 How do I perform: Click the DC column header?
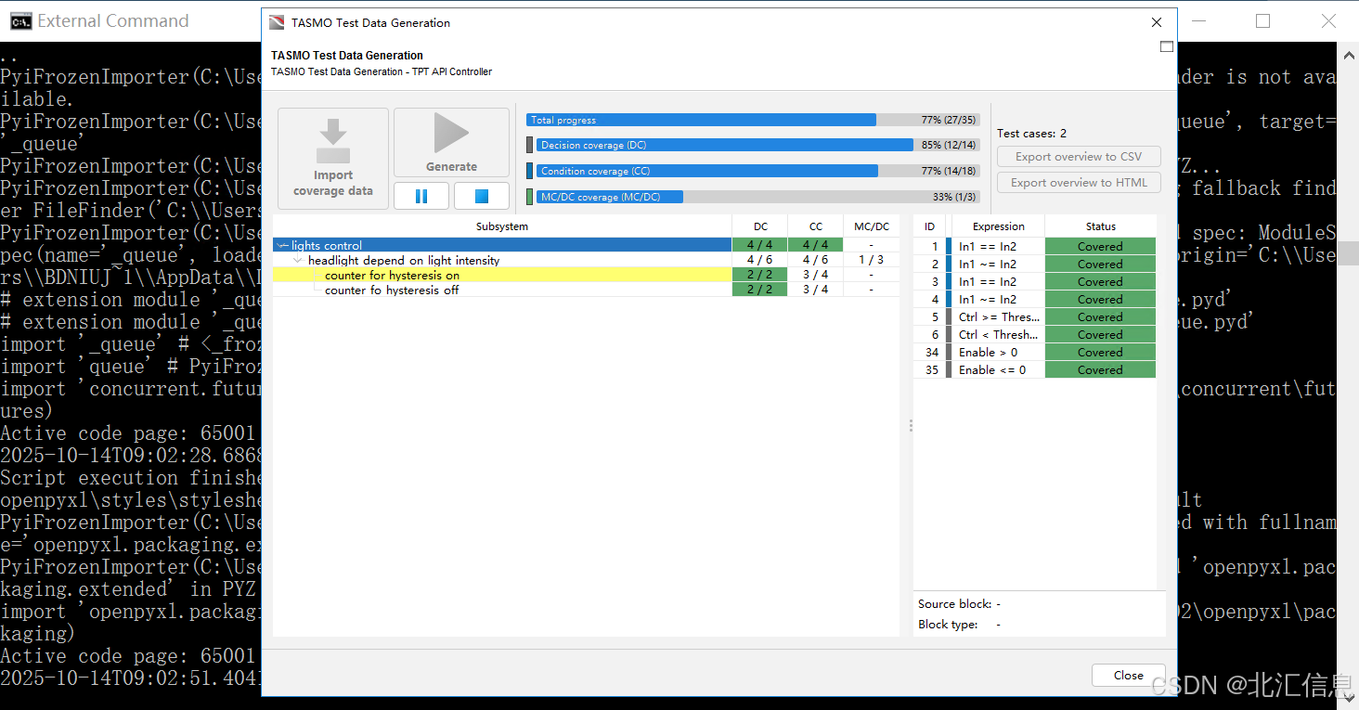tap(760, 226)
